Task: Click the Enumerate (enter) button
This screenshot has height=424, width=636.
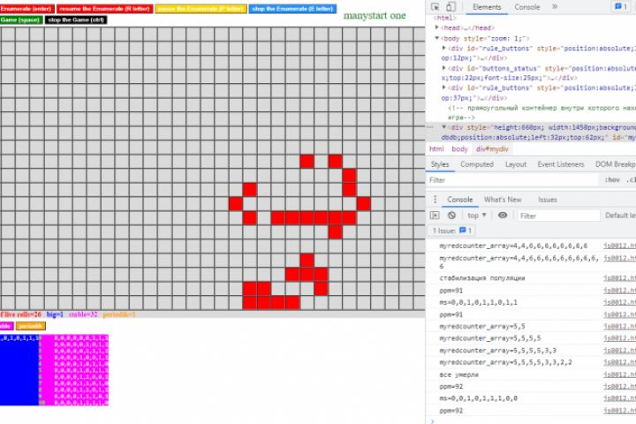Action: coord(26,9)
